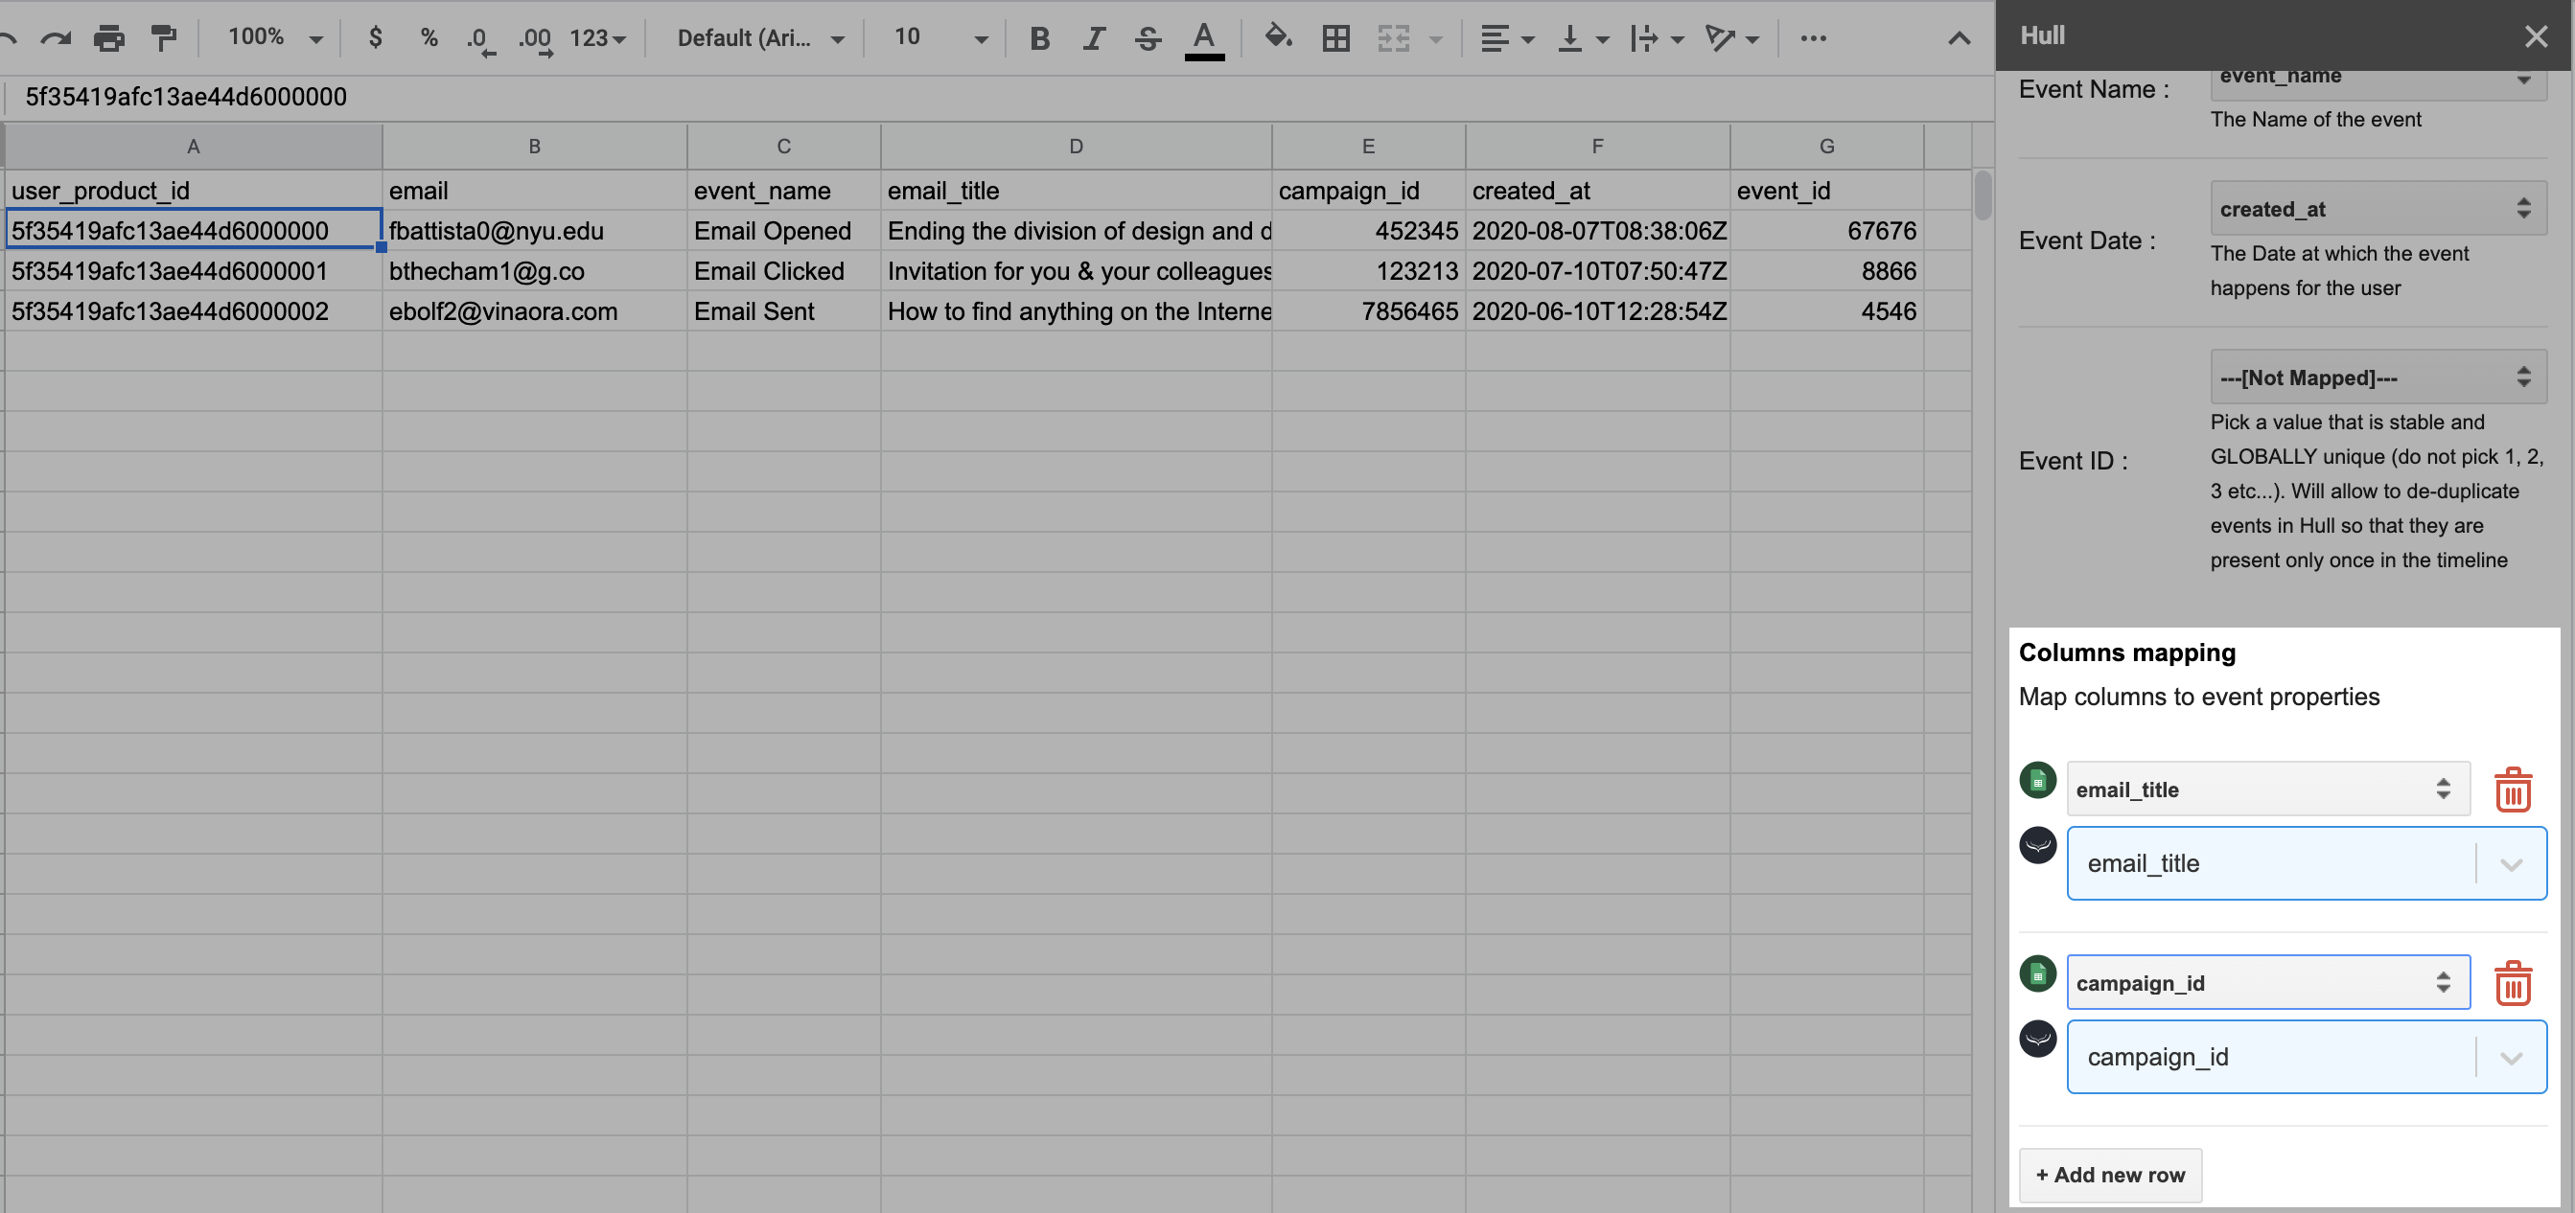Screen dimensions: 2575x1213
Task: Select the paint format tool
Action: point(163,38)
